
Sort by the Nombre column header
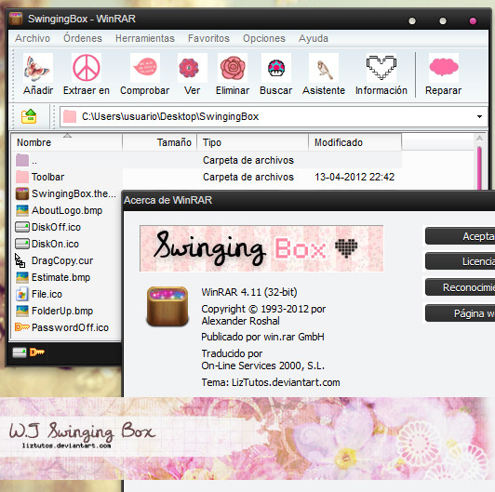[66, 142]
